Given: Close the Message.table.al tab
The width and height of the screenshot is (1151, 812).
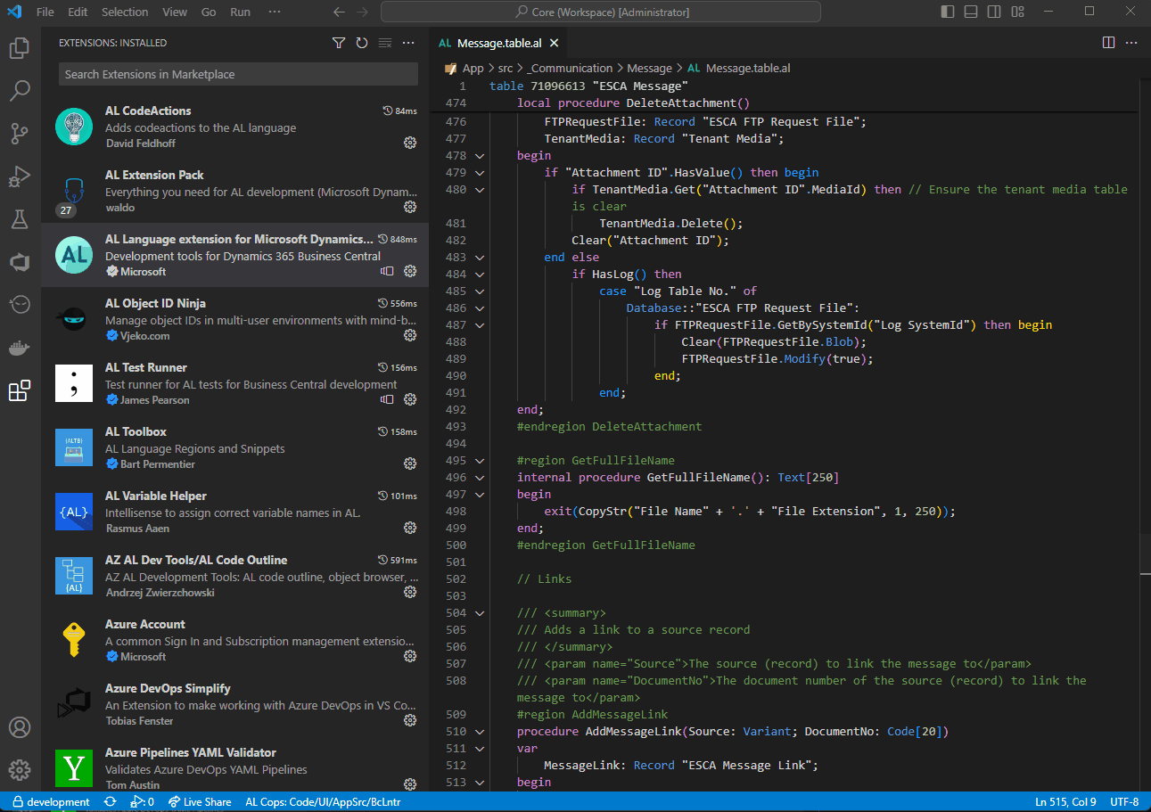Looking at the screenshot, I should click(x=554, y=43).
